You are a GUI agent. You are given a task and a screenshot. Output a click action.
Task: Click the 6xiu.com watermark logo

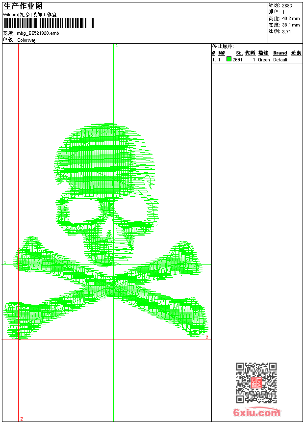pos(257,413)
